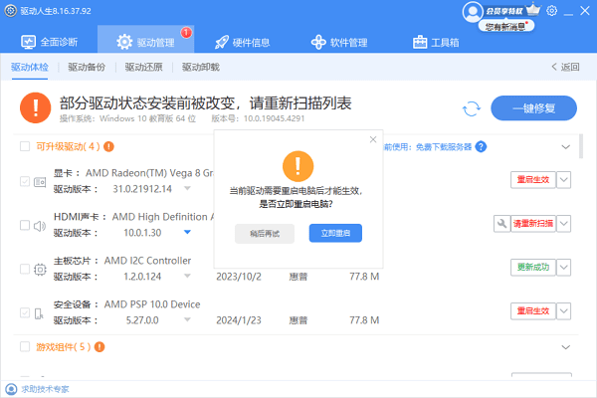Screen dimensions: 597x398
Task: Click the 稍后再试 button in dialog
Action: point(265,233)
